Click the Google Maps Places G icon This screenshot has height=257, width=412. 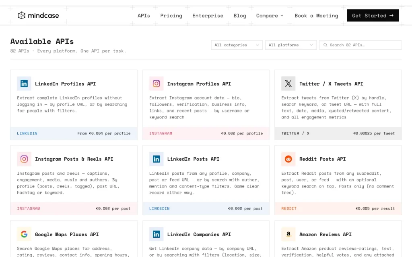click(24, 234)
